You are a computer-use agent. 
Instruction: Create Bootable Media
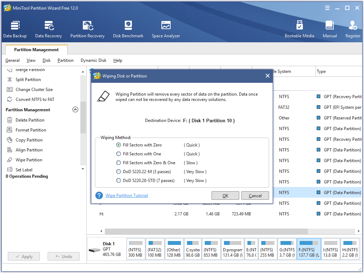(299, 29)
